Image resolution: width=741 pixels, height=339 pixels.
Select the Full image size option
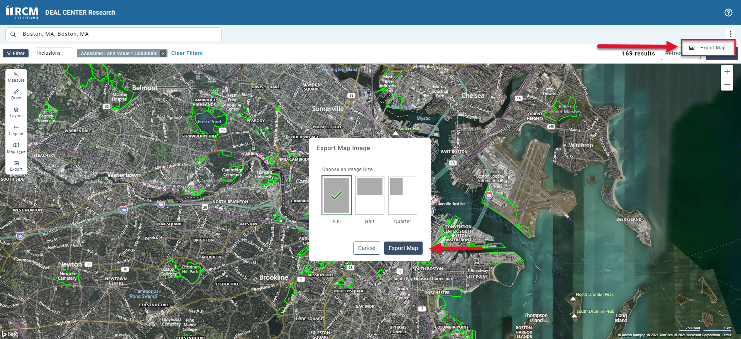337,195
